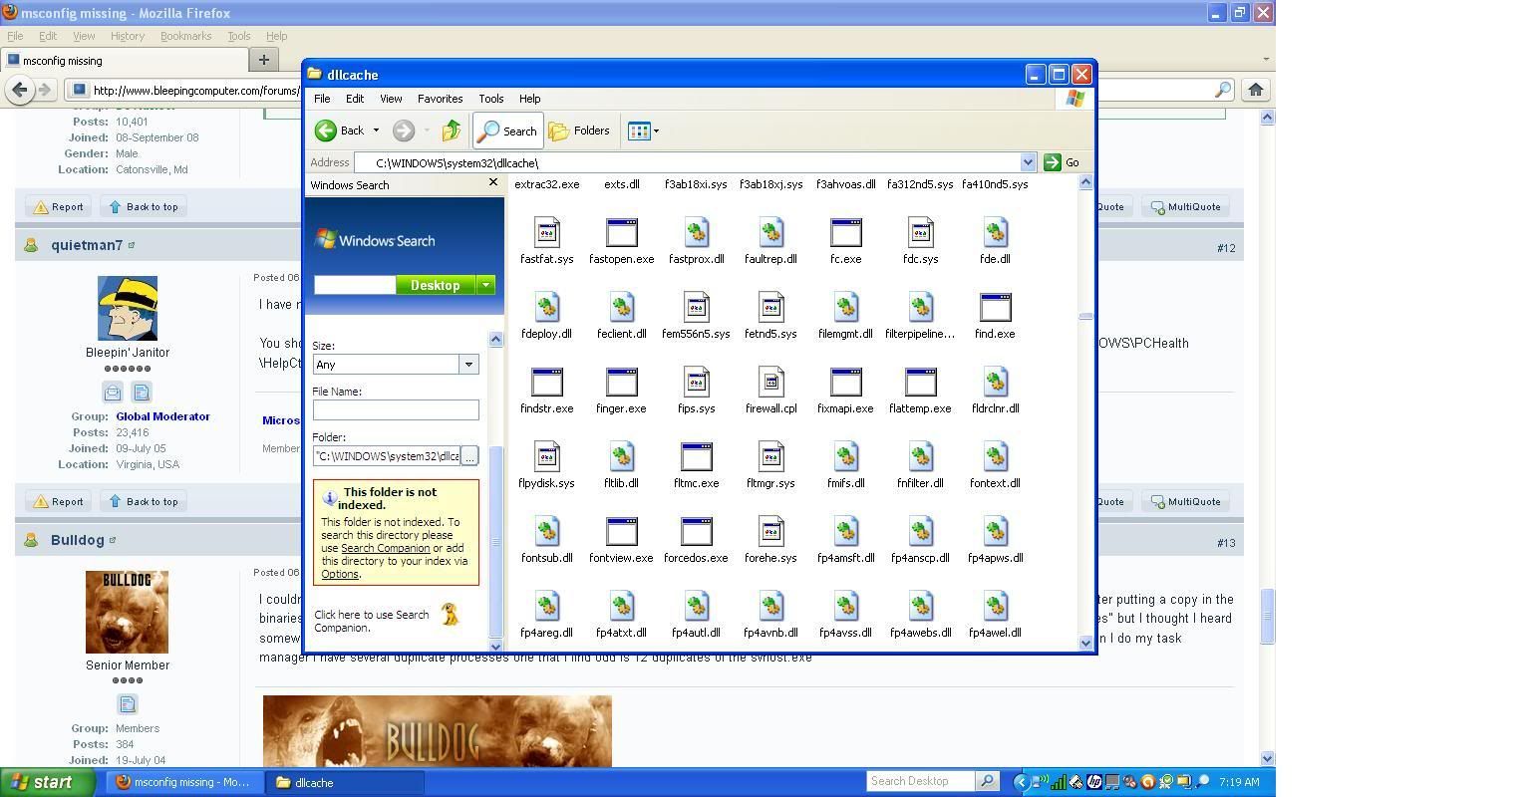Screen dimensions: 1531x797
Task: Open Firefox Bookmarks menu
Action: click(185, 36)
